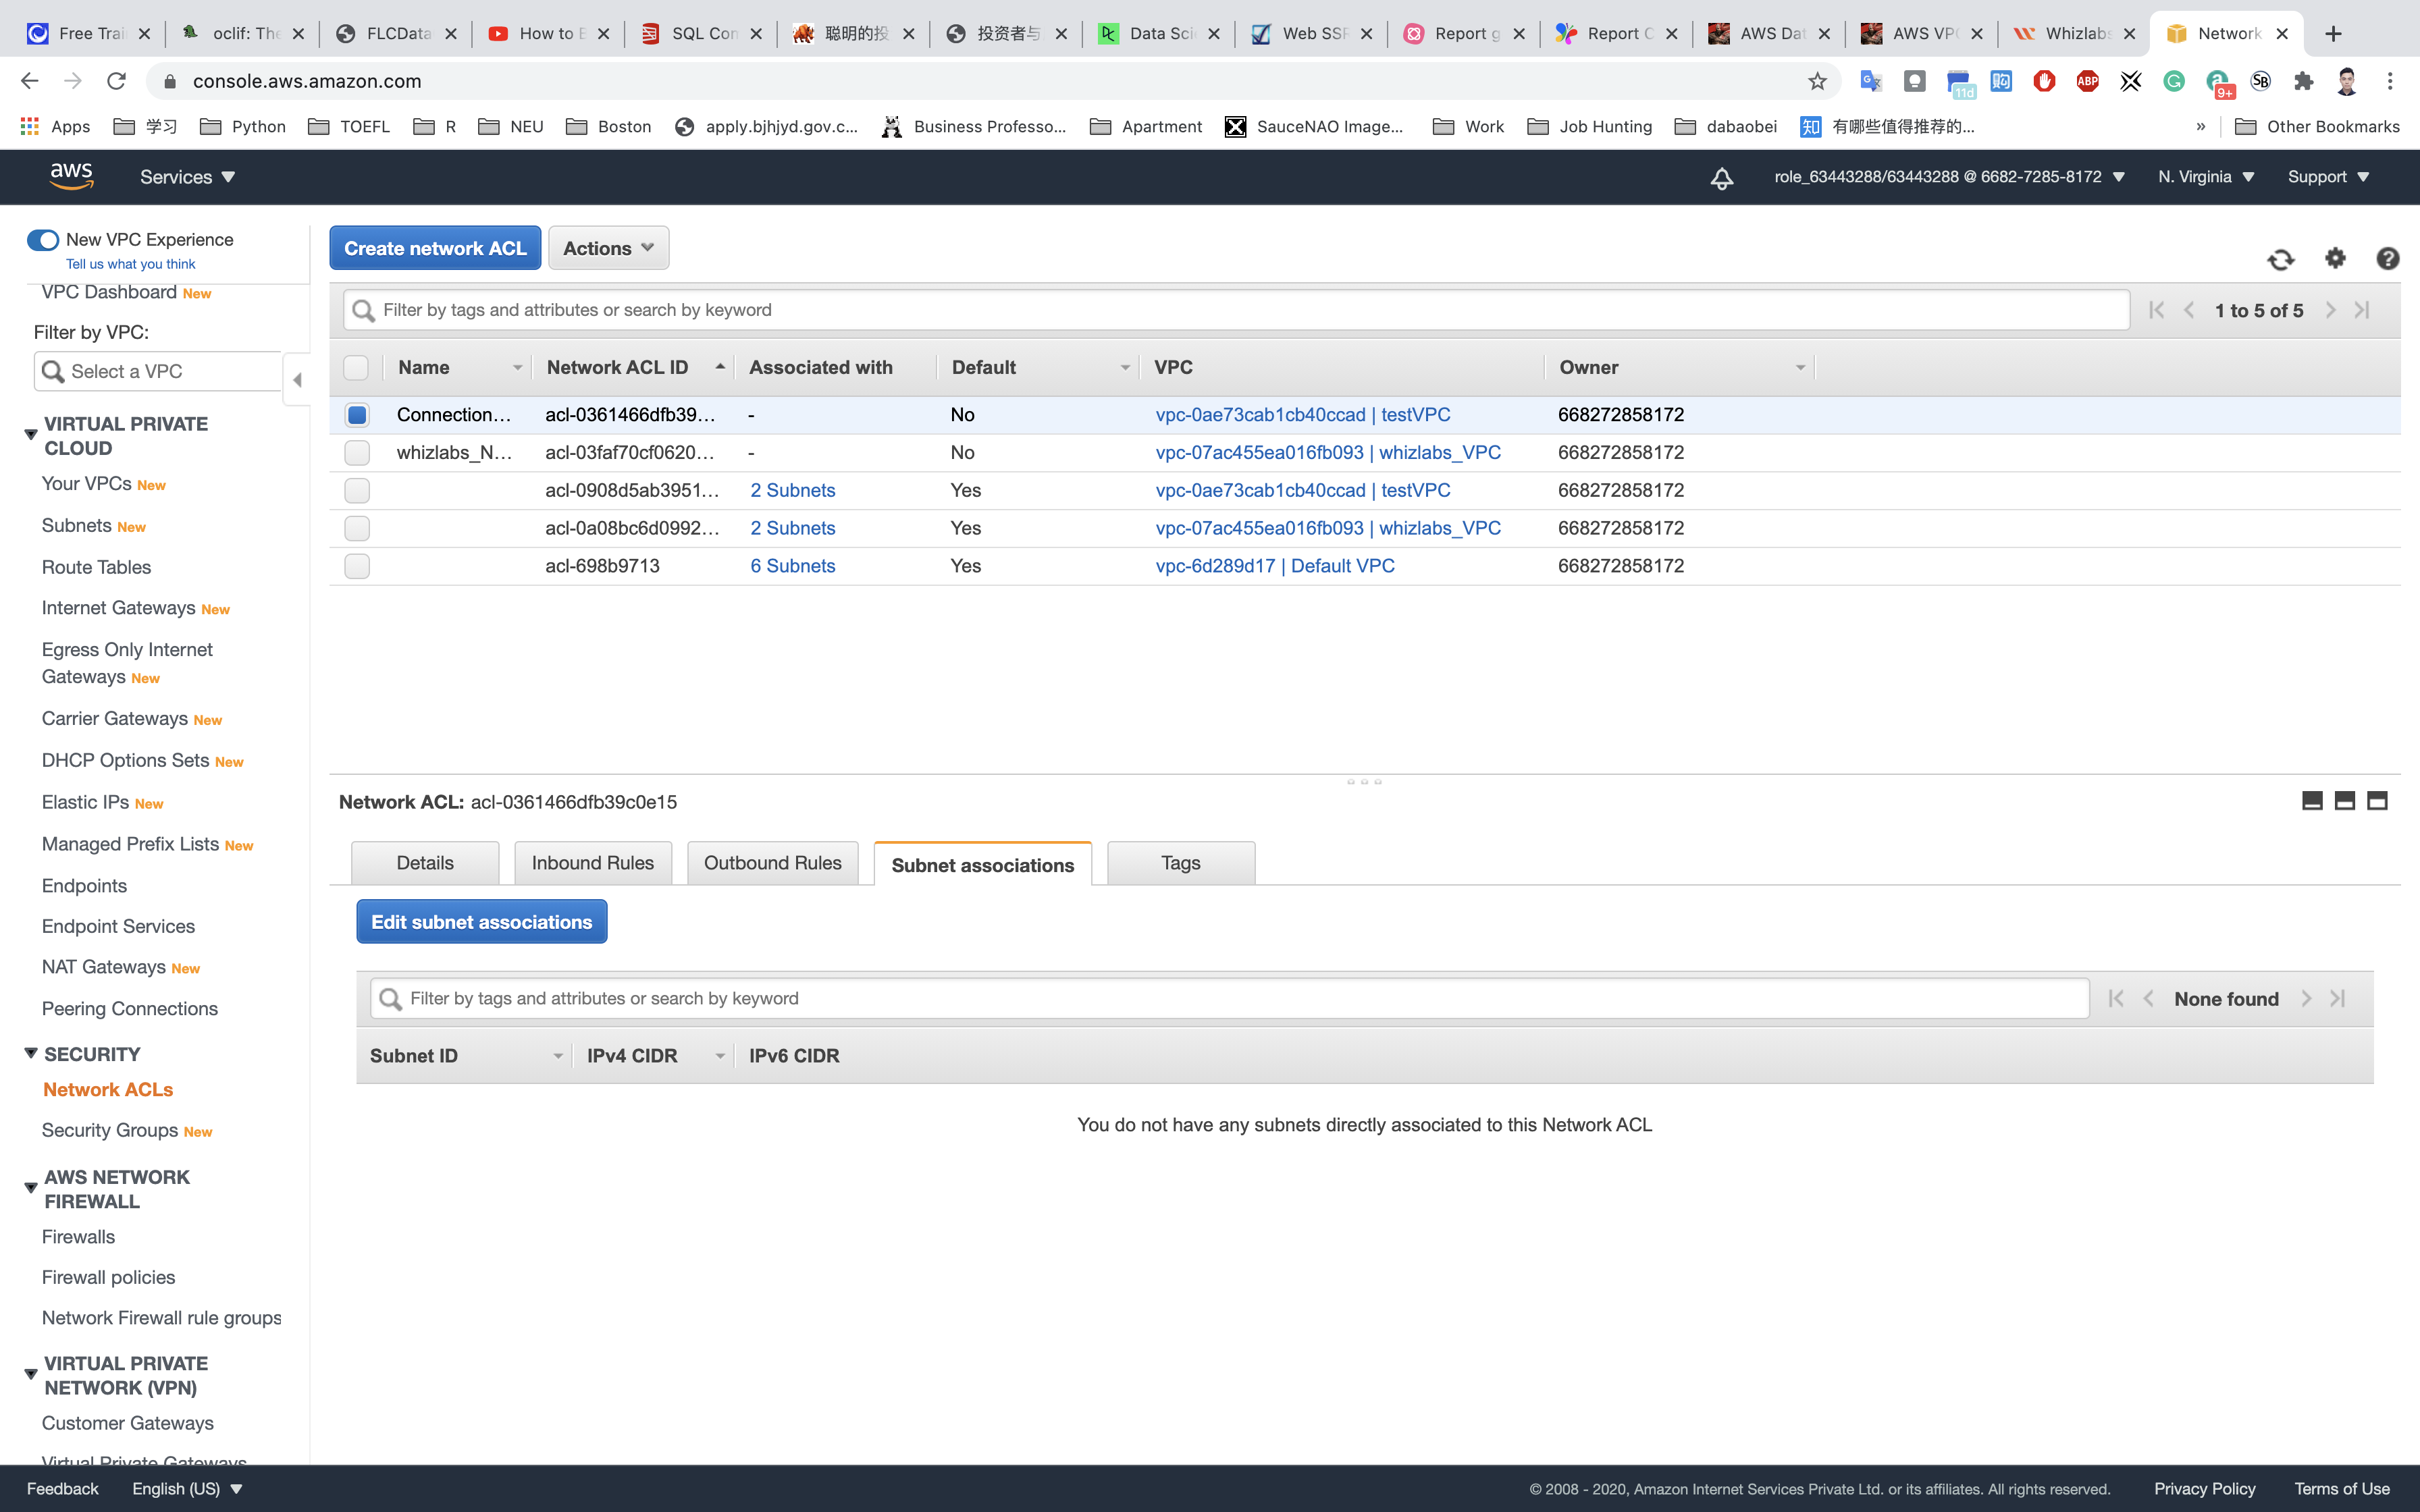
Task: Click the refresh icon above the ACL table
Action: pos(2280,260)
